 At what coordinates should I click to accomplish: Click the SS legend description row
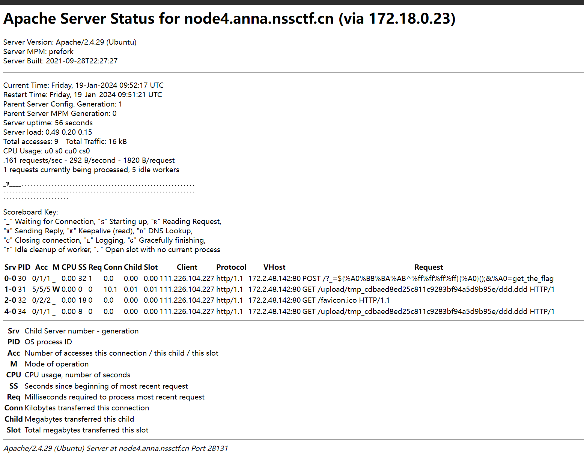(x=99, y=386)
